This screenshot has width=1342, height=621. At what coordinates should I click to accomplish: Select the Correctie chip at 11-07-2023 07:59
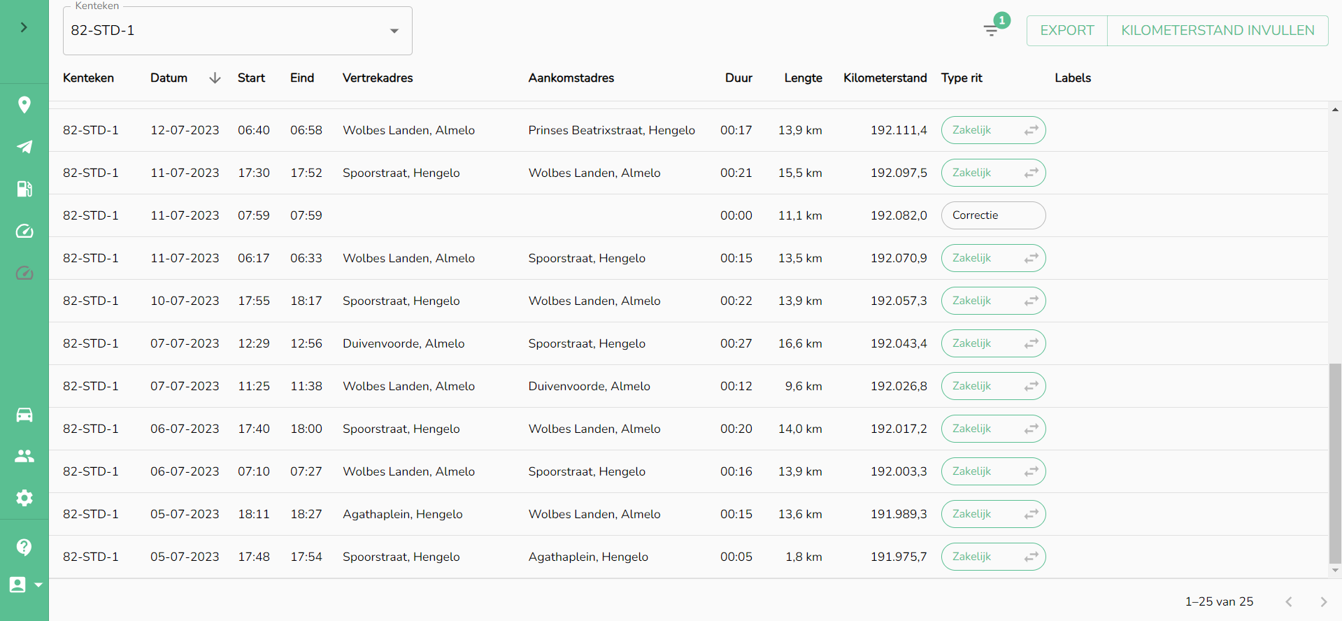coord(993,215)
